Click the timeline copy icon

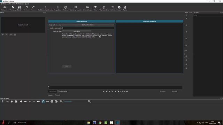coord(12,101)
